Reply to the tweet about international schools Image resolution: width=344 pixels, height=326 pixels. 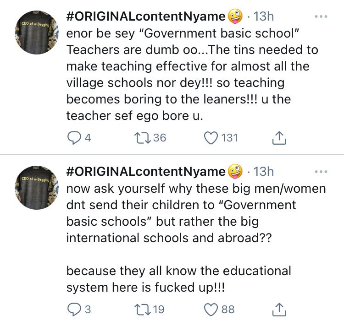pyautogui.click(x=73, y=310)
